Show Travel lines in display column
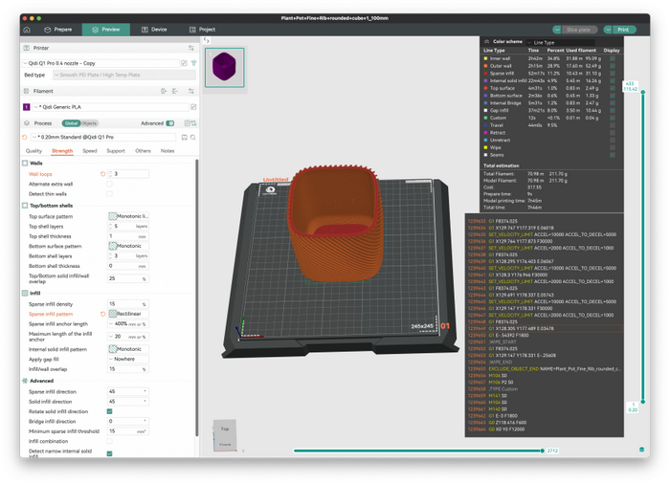Screen dimensions: 670x484 [612, 125]
